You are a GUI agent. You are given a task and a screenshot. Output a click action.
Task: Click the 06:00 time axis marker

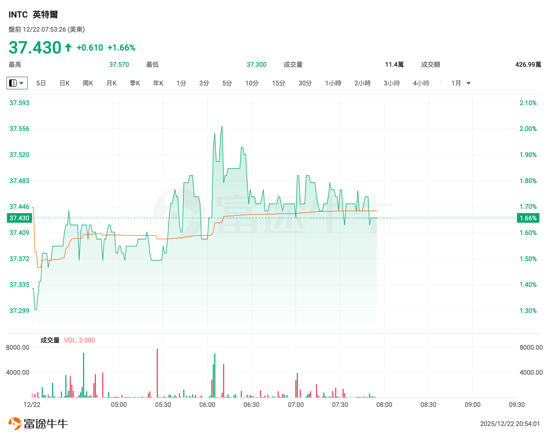pos(207,405)
